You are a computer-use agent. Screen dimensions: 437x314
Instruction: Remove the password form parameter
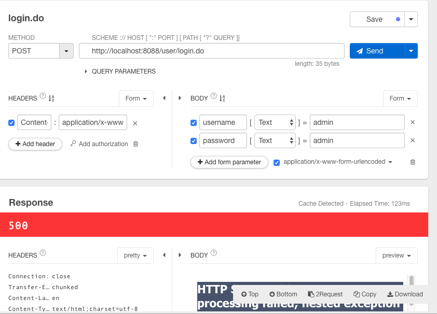(x=413, y=140)
